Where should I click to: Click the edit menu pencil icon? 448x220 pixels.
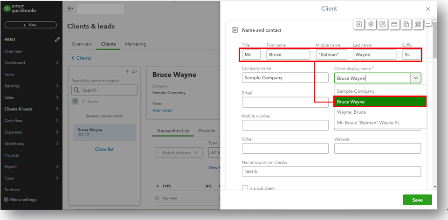coord(57,40)
